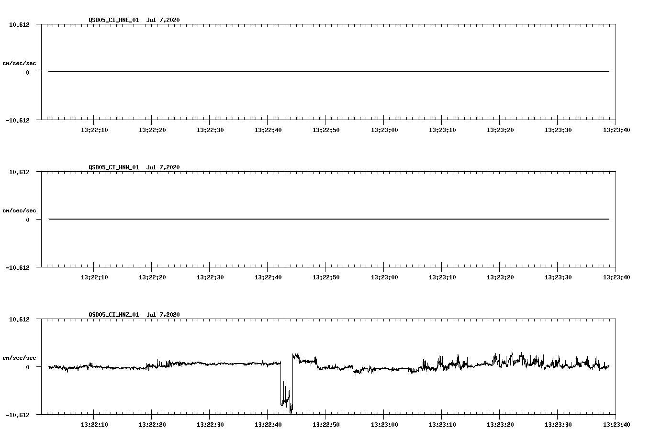Select the Jul 7,2020 date on HNZ plot
Image resolution: width=650 pixels, height=442 pixels.
click(163, 315)
